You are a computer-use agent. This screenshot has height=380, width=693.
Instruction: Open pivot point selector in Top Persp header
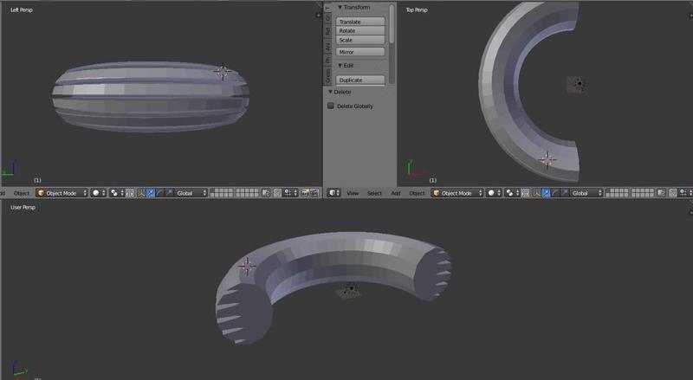(512, 193)
